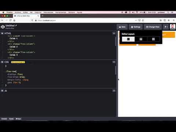Click the battery status icon
176x132 pixels.
(x=145, y=12)
